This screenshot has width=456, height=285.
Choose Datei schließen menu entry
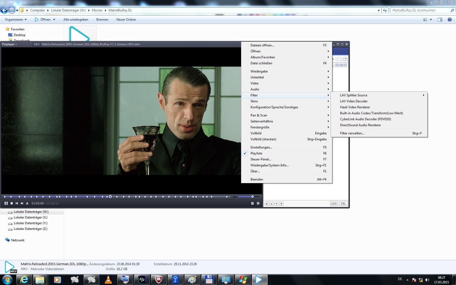287,63
